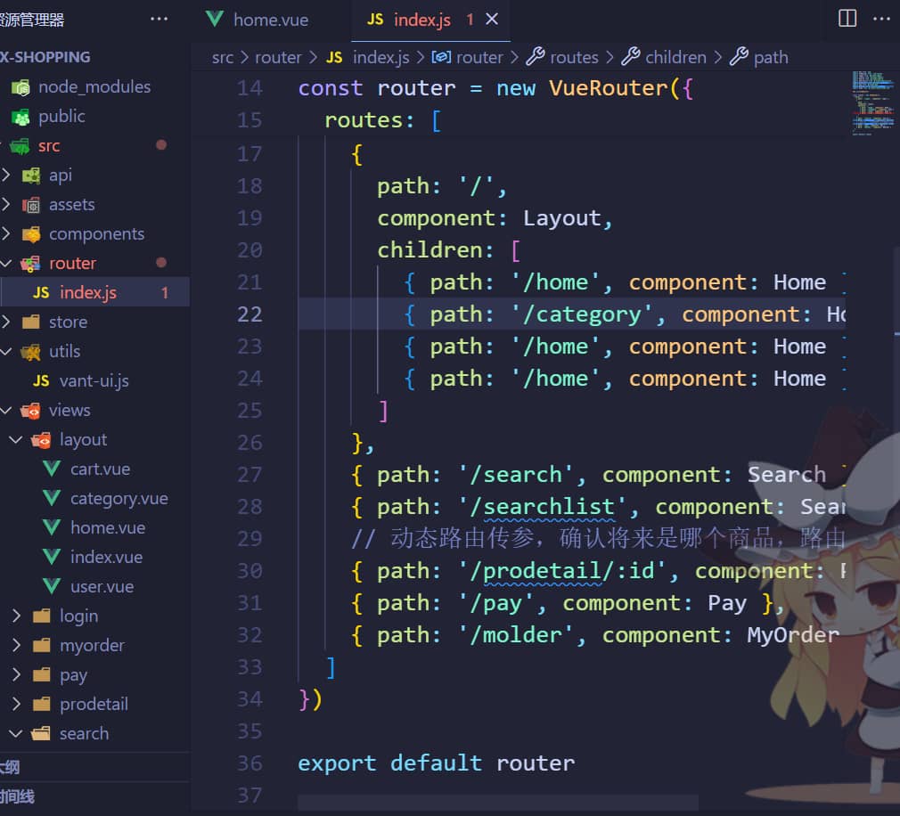Viewport: 900px width, 816px height.
Task: Click JS icon beside vant-ui.js
Action: tap(41, 381)
